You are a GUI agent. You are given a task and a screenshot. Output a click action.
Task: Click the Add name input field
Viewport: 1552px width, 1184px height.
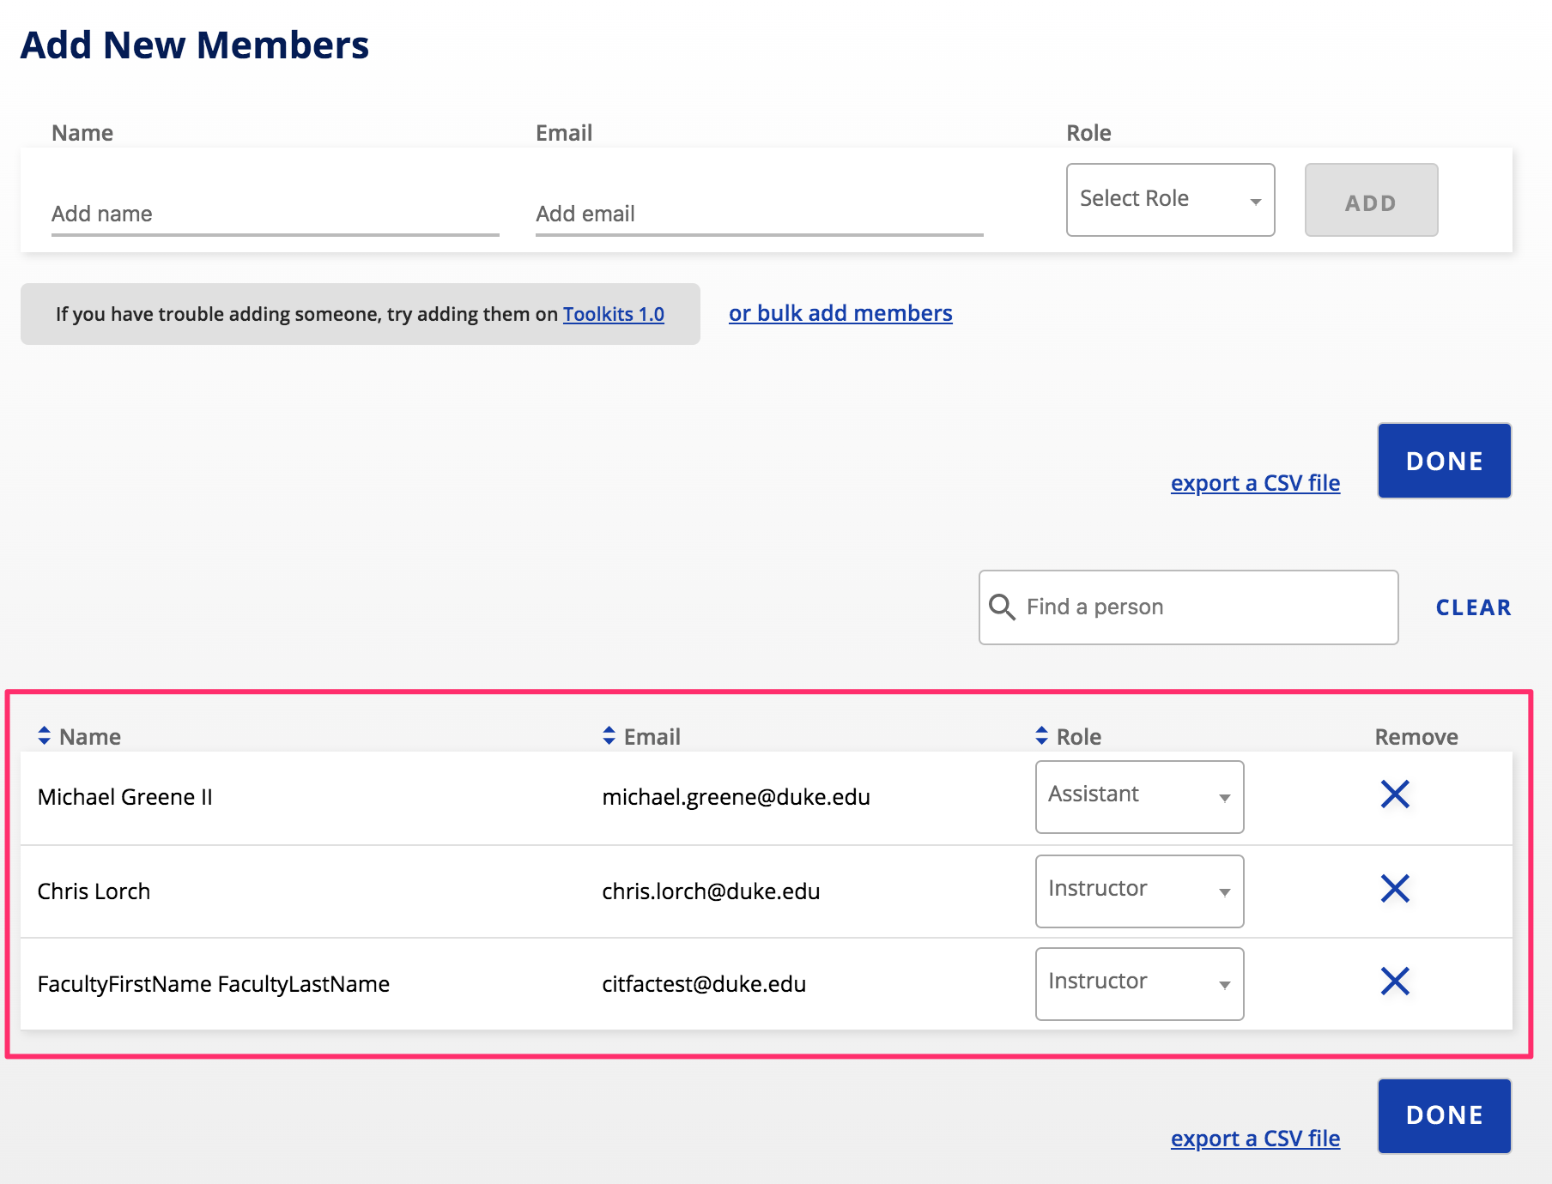[x=275, y=214]
